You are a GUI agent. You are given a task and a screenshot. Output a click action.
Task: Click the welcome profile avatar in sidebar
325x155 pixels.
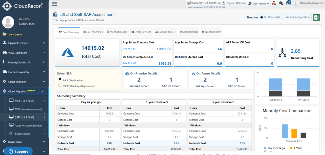[x=8, y=22]
